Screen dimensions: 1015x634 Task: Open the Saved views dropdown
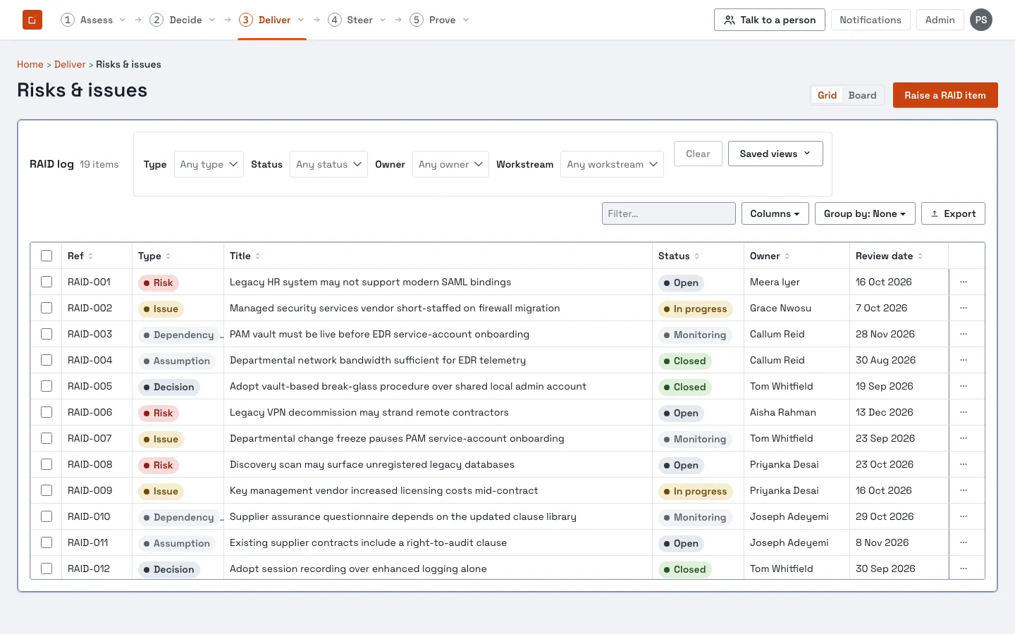click(x=775, y=154)
